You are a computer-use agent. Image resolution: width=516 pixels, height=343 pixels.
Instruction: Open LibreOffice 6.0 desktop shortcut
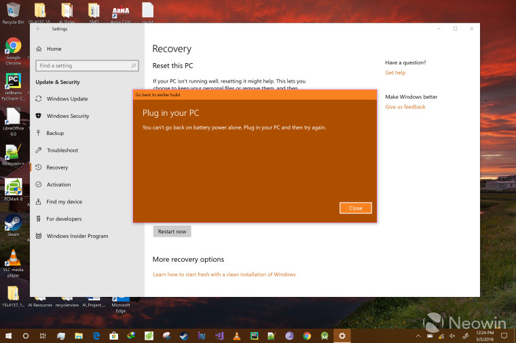pyautogui.click(x=13, y=122)
